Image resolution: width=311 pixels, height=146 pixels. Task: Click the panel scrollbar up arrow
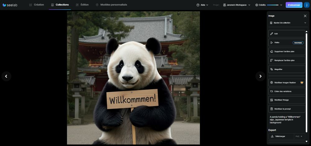[306, 32]
